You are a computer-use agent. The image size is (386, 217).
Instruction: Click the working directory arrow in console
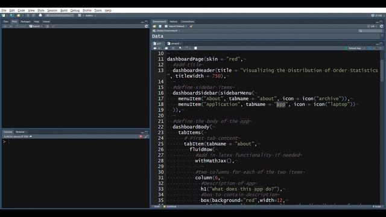(x=31, y=137)
